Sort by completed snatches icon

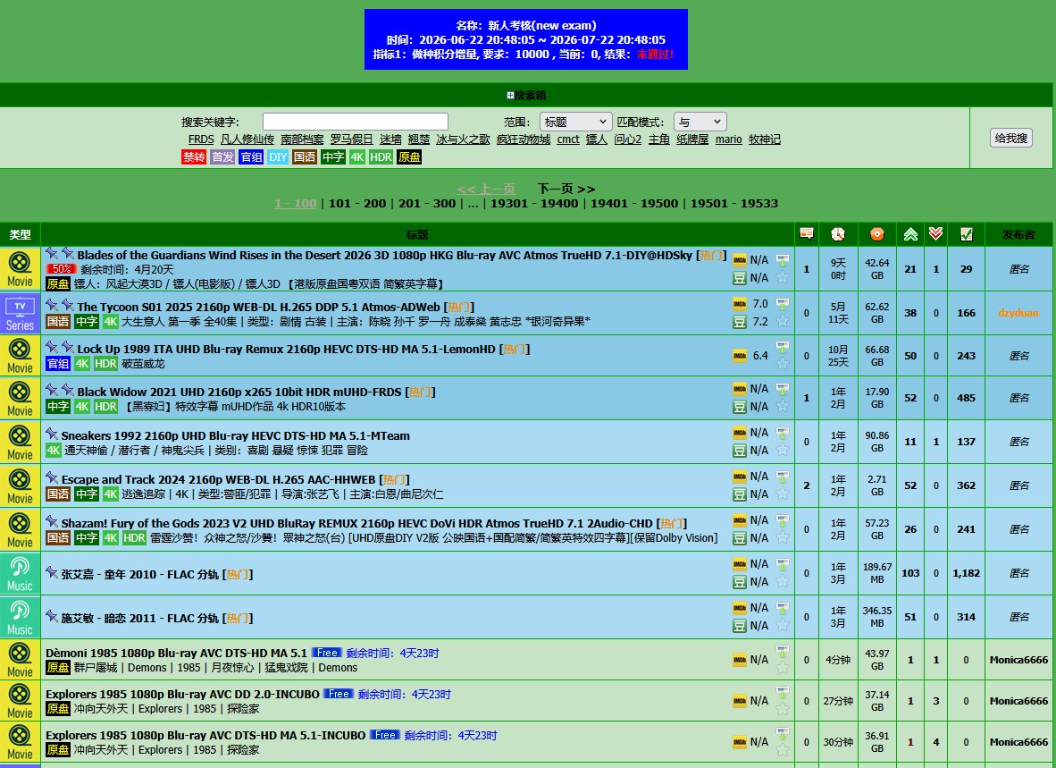967,233
